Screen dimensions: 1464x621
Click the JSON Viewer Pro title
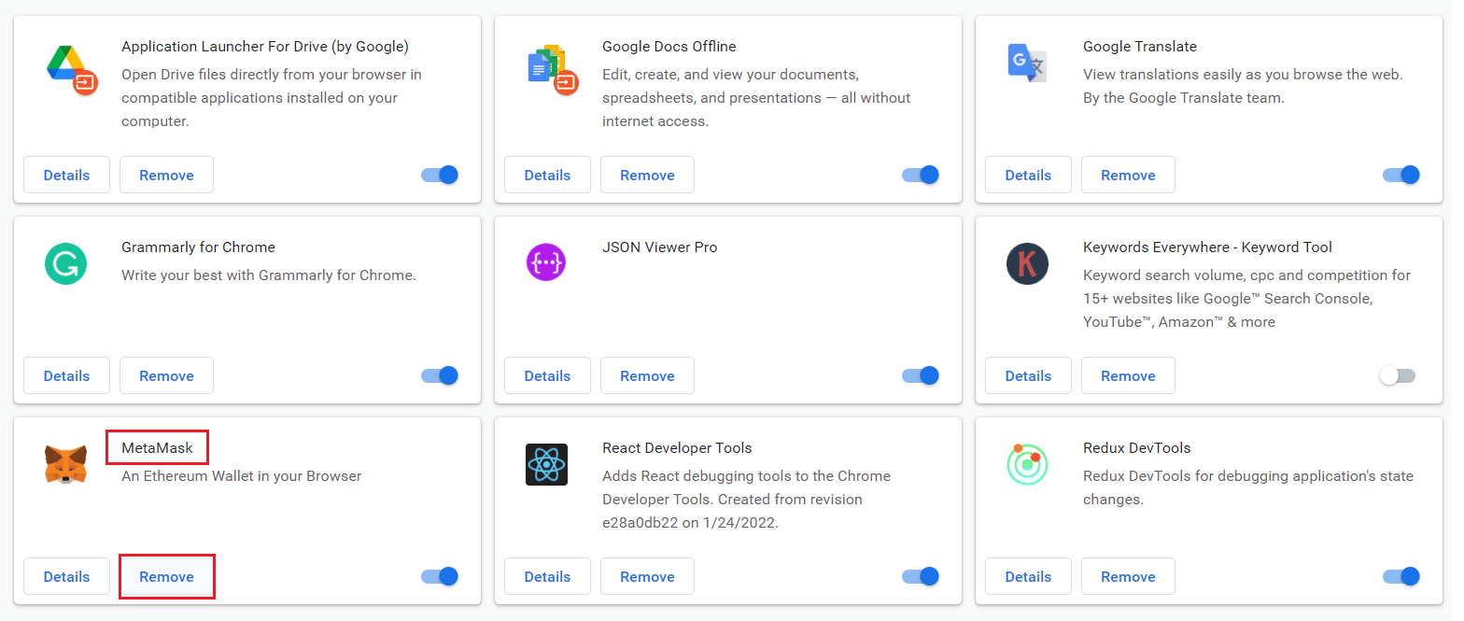660,247
